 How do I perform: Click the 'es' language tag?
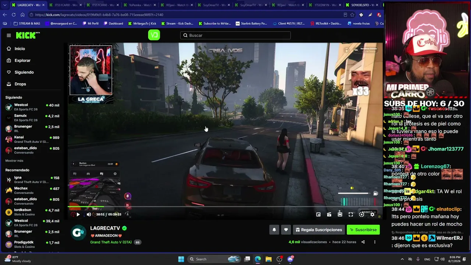coord(138,242)
